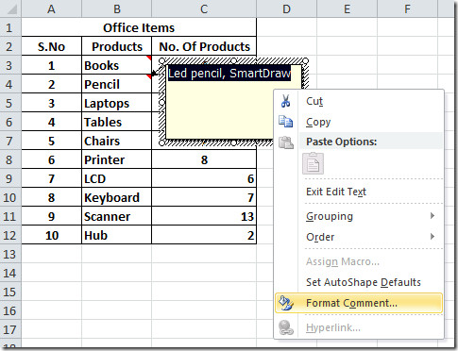The image size is (458, 351).
Task: Click red comment indicator on Books cell
Action: 148,58
